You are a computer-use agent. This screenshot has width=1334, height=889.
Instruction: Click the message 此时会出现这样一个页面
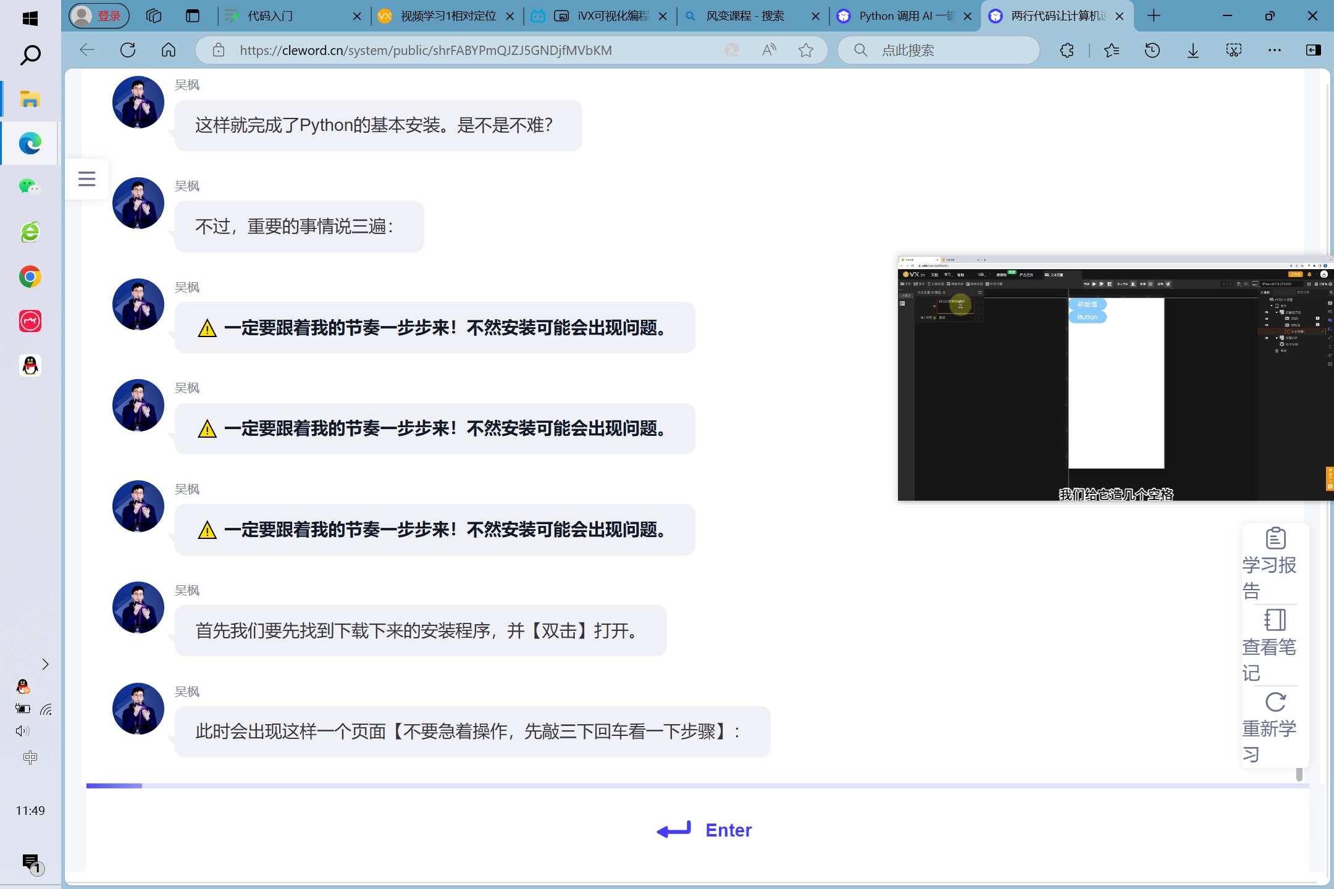point(472,732)
